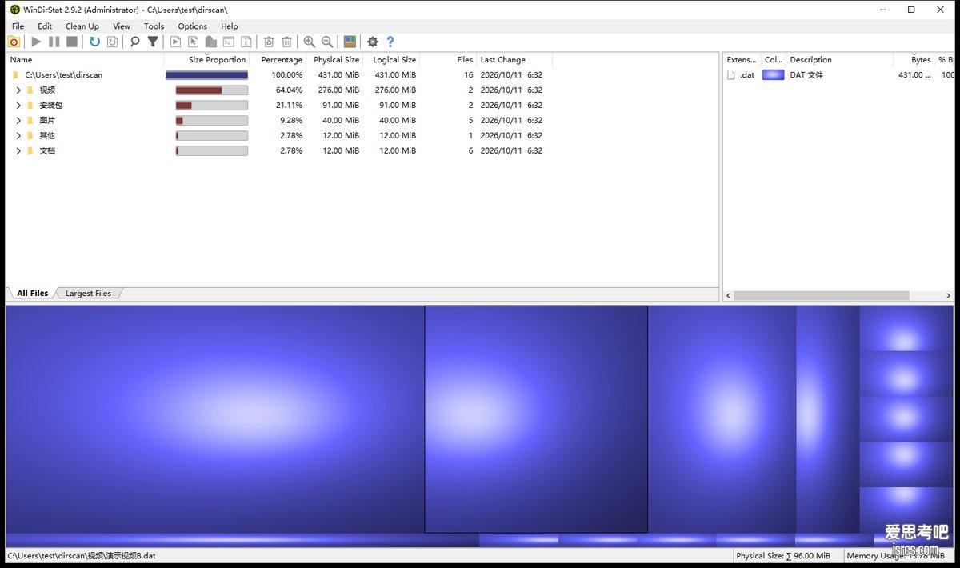Show properties via the info icon

(246, 42)
